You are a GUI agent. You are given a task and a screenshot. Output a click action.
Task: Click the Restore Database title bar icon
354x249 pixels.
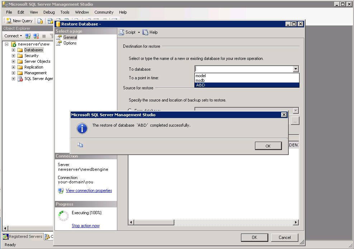58,24
